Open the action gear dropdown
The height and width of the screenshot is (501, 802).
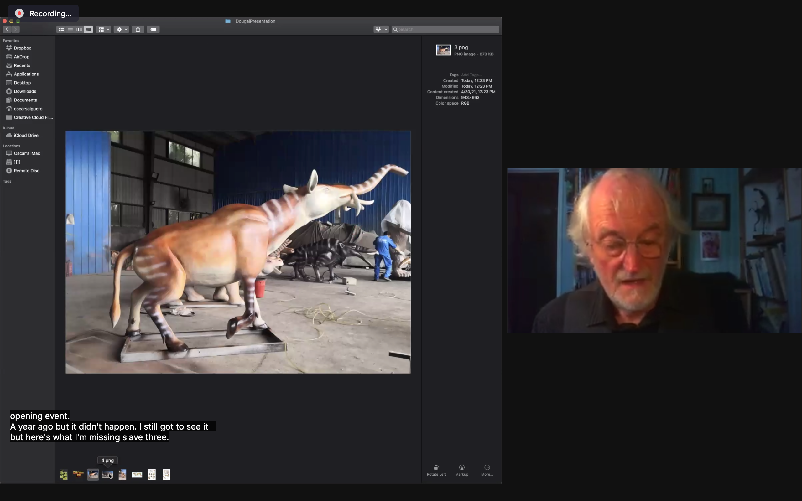pyautogui.click(x=121, y=29)
